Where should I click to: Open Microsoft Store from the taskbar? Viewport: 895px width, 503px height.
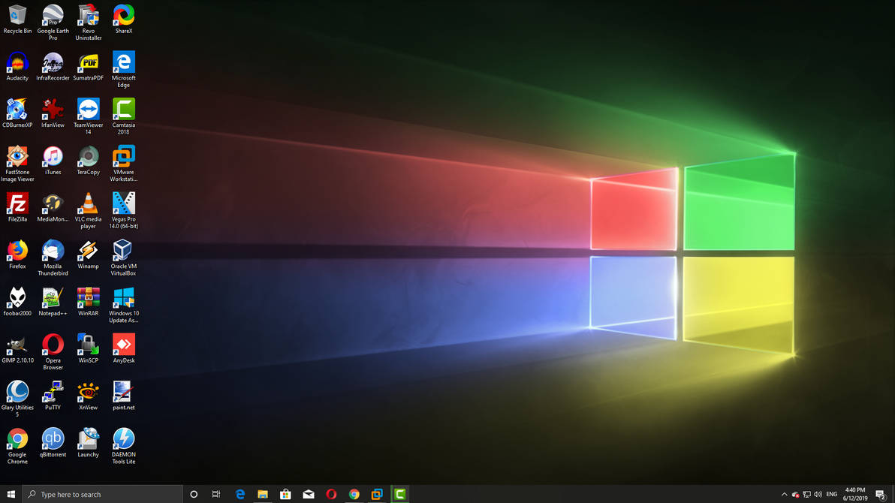point(285,495)
